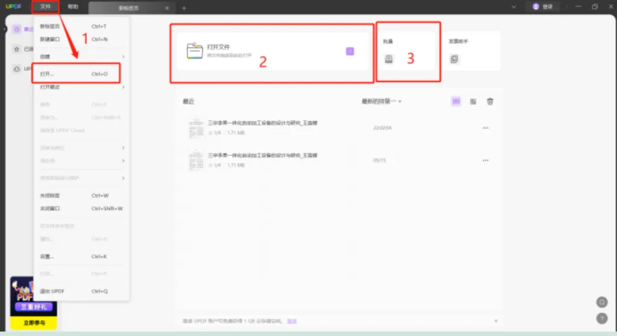Screen dimensions: 617x336
Task: Click the save entry with Ctrl+S
Action: pos(81,105)
